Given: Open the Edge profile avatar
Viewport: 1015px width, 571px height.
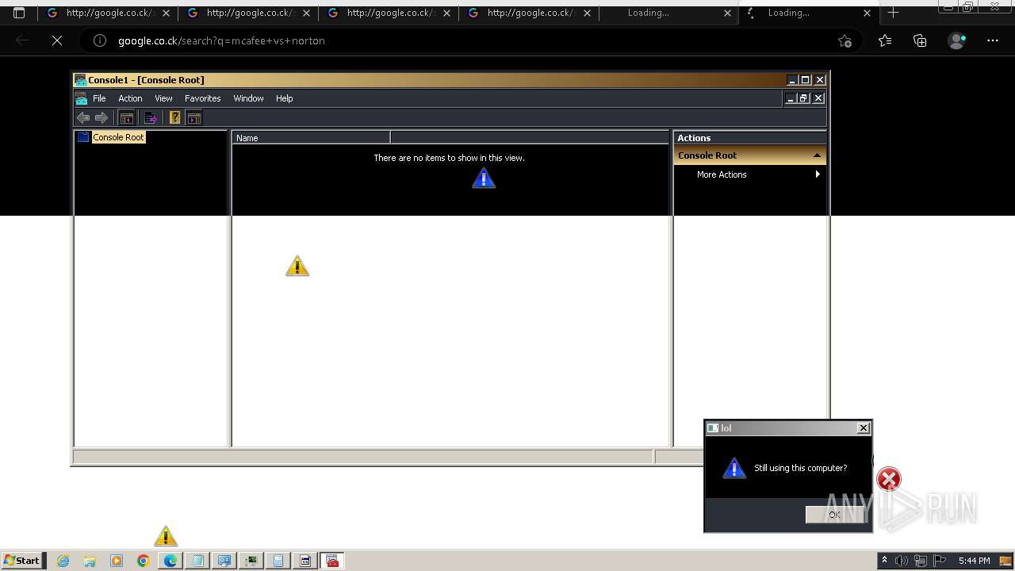Looking at the screenshot, I should [957, 40].
